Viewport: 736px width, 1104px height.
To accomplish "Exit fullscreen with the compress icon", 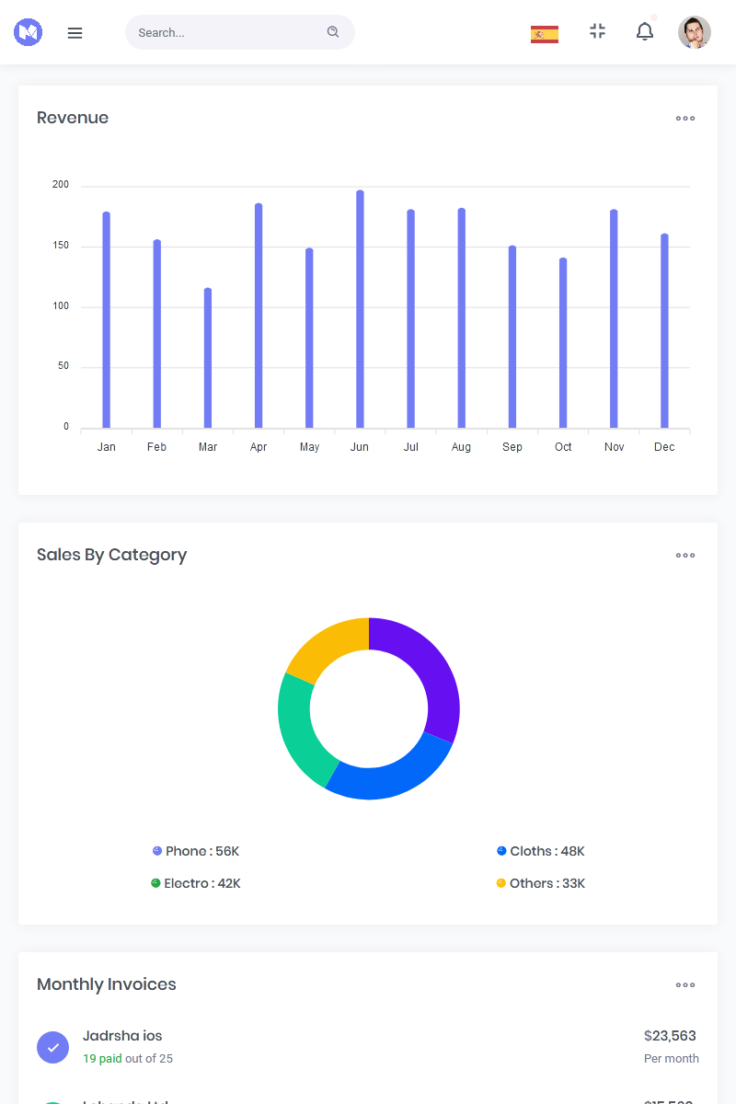I will click(x=598, y=31).
